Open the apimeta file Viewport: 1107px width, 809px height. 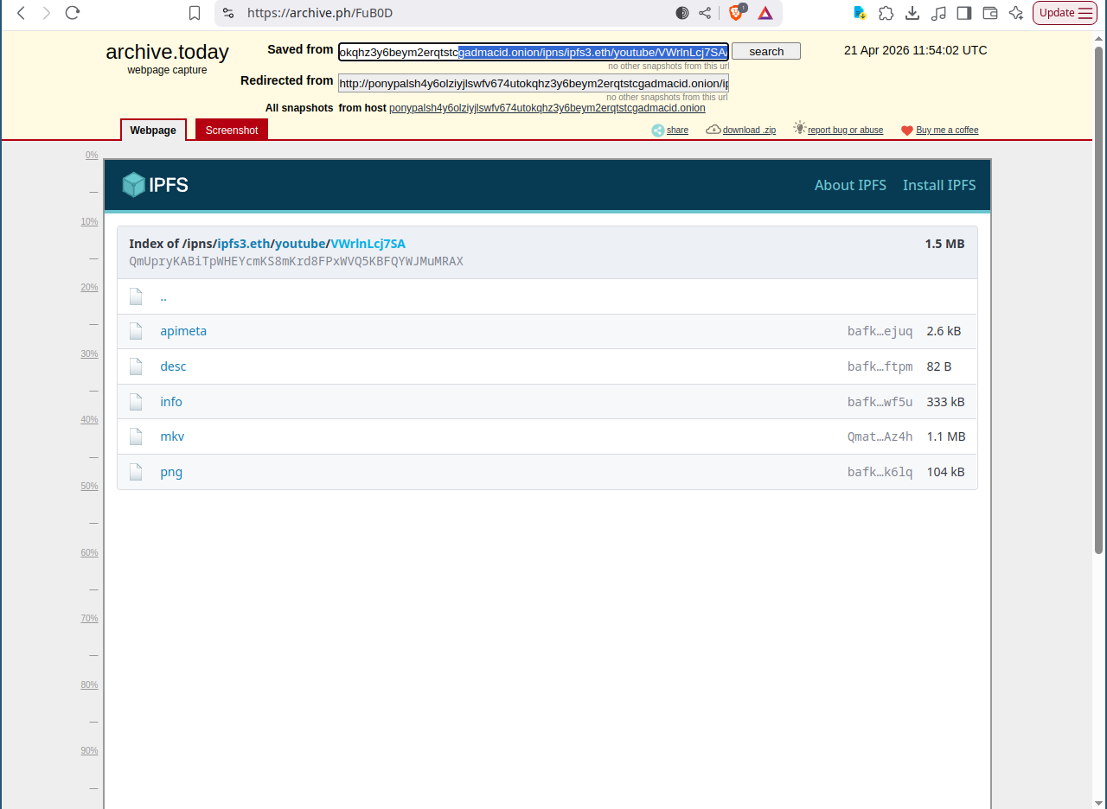183,331
